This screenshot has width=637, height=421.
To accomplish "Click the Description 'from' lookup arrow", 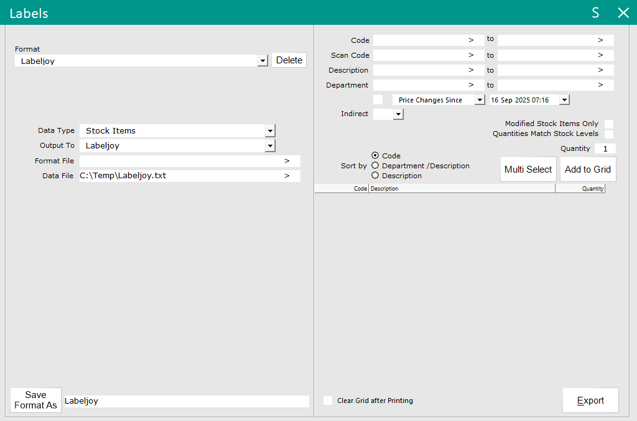I will coord(472,70).
